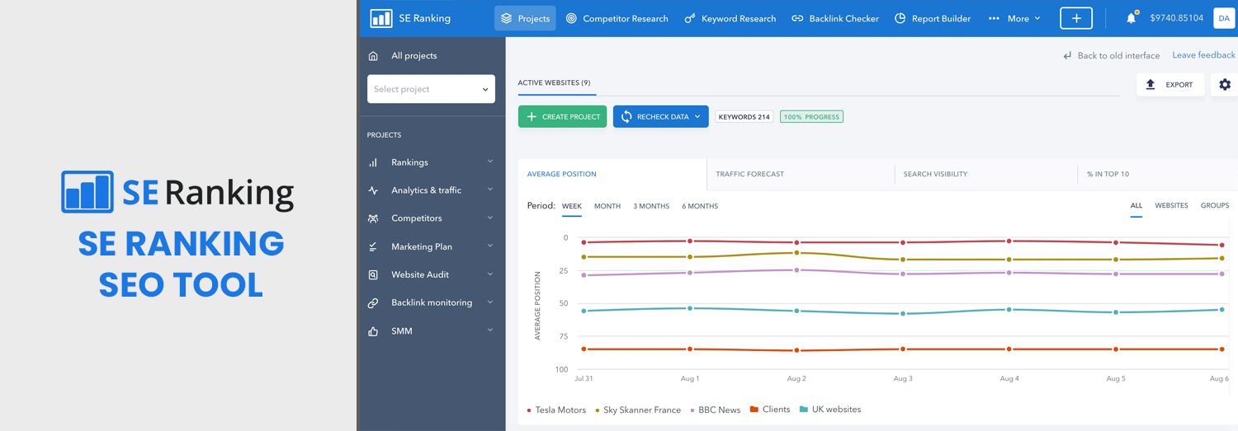Set period to 3 Months

[651, 206]
